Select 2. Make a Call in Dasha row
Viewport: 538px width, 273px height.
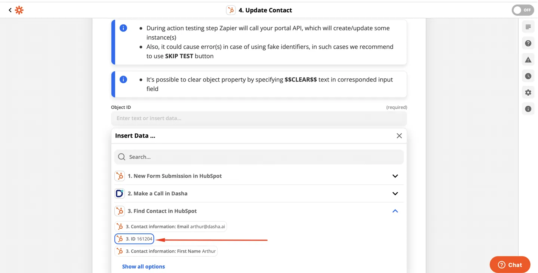pyautogui.click(x=259, y=193)
